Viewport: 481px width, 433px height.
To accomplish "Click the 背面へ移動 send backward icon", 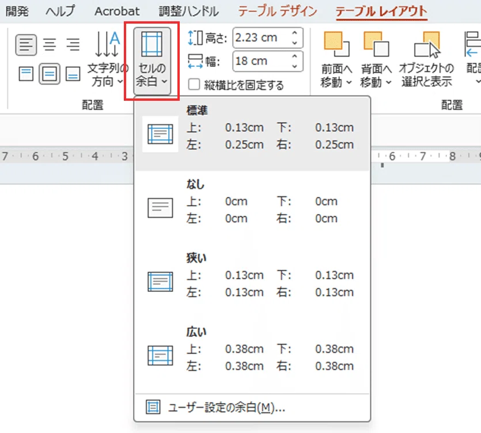I will 376,44.
